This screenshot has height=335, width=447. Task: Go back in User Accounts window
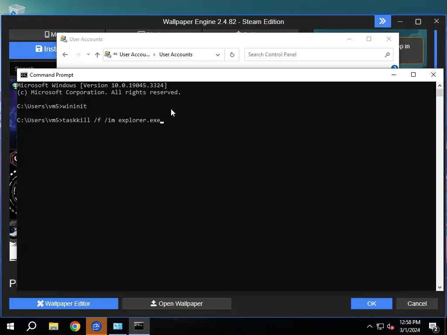click(x=65, y=55)
